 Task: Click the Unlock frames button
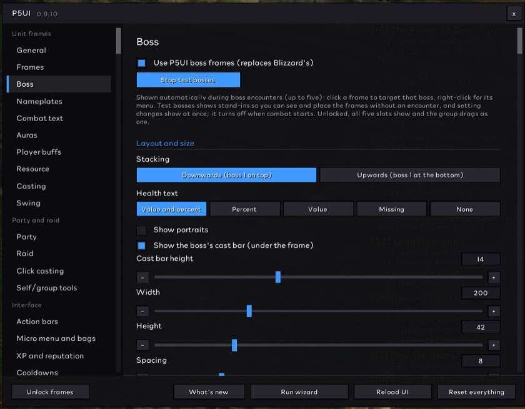click(x=51, y=392)
